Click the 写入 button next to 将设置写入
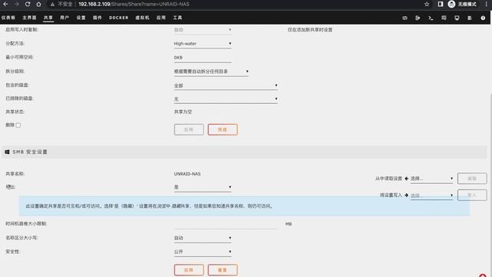 tap(472, 195)
